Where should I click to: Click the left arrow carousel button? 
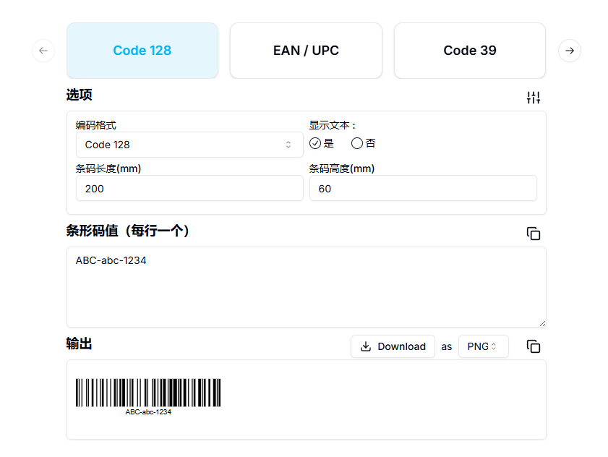43,51
